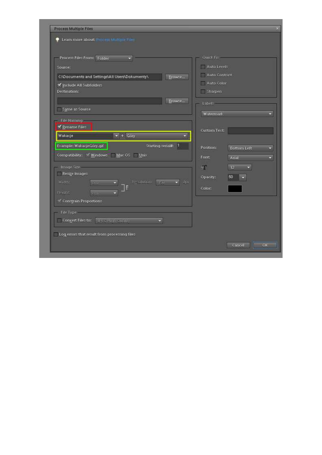Screen dimensions: 322x455
Task: Click the black Color swatch
Action: [x=235, y=189]
